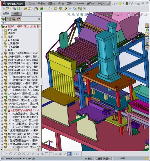The image size is (150, 161).
Task: Toggle the diagonal line filter in bottom toolbar
Action: click(15, 154)
